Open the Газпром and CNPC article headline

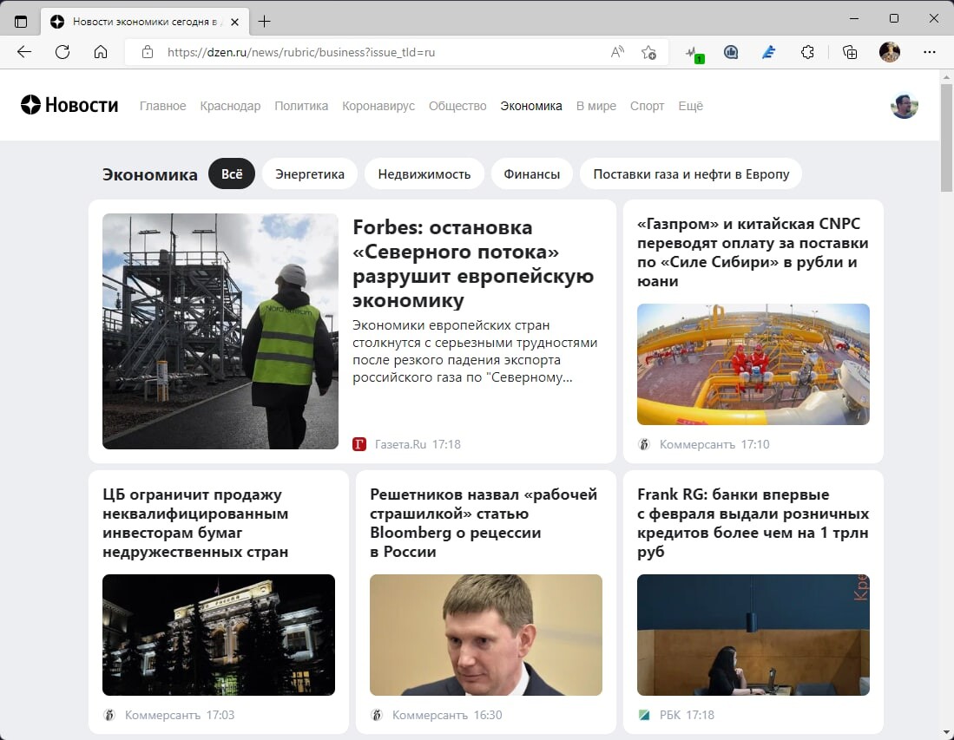[753, 252]
